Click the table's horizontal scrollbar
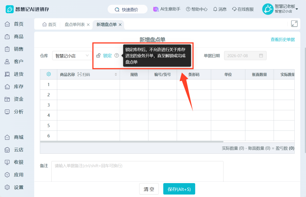The width and height of the screenshot is (306, 197). tap(132, 142)
